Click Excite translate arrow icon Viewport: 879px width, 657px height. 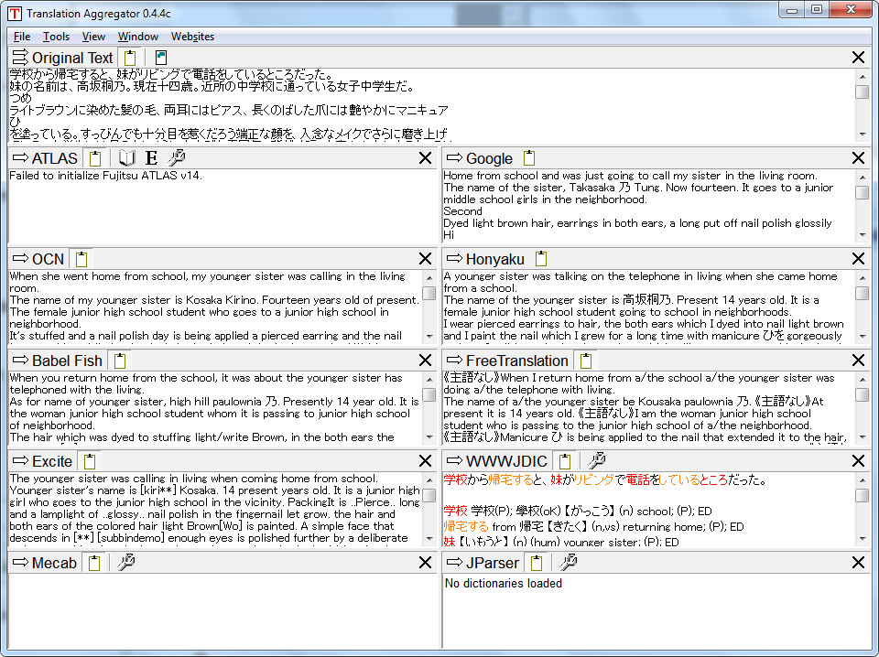point(20,461)
